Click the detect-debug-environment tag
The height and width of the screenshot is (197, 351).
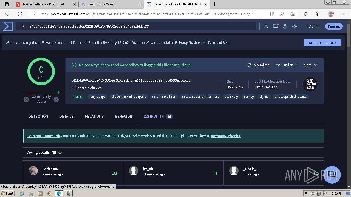200,97
